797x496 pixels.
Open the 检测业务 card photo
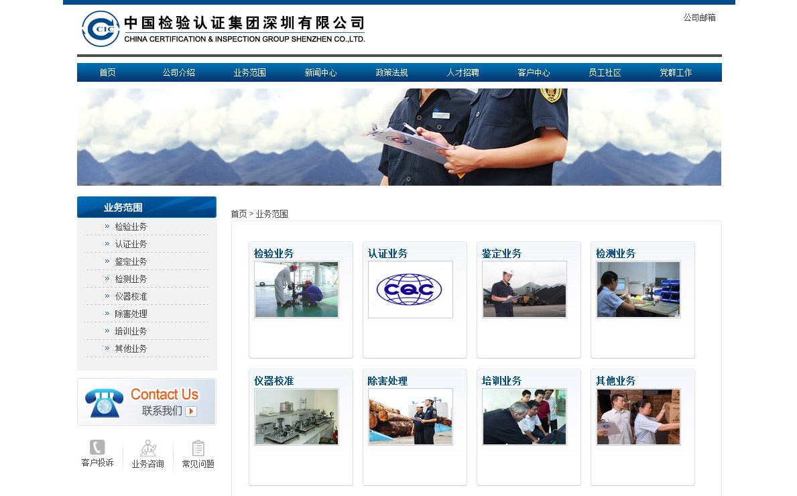638,290
